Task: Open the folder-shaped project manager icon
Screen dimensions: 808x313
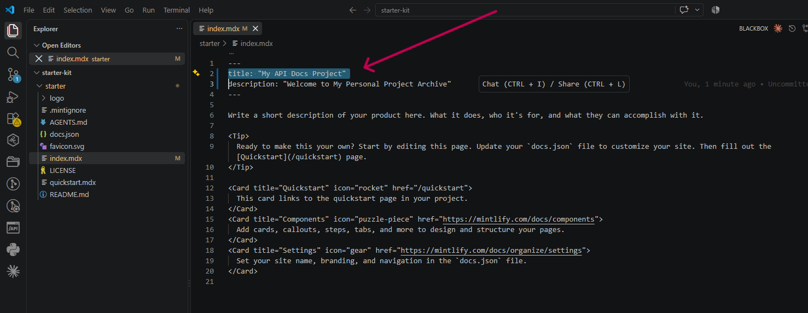Action: [x=13, y=162]
